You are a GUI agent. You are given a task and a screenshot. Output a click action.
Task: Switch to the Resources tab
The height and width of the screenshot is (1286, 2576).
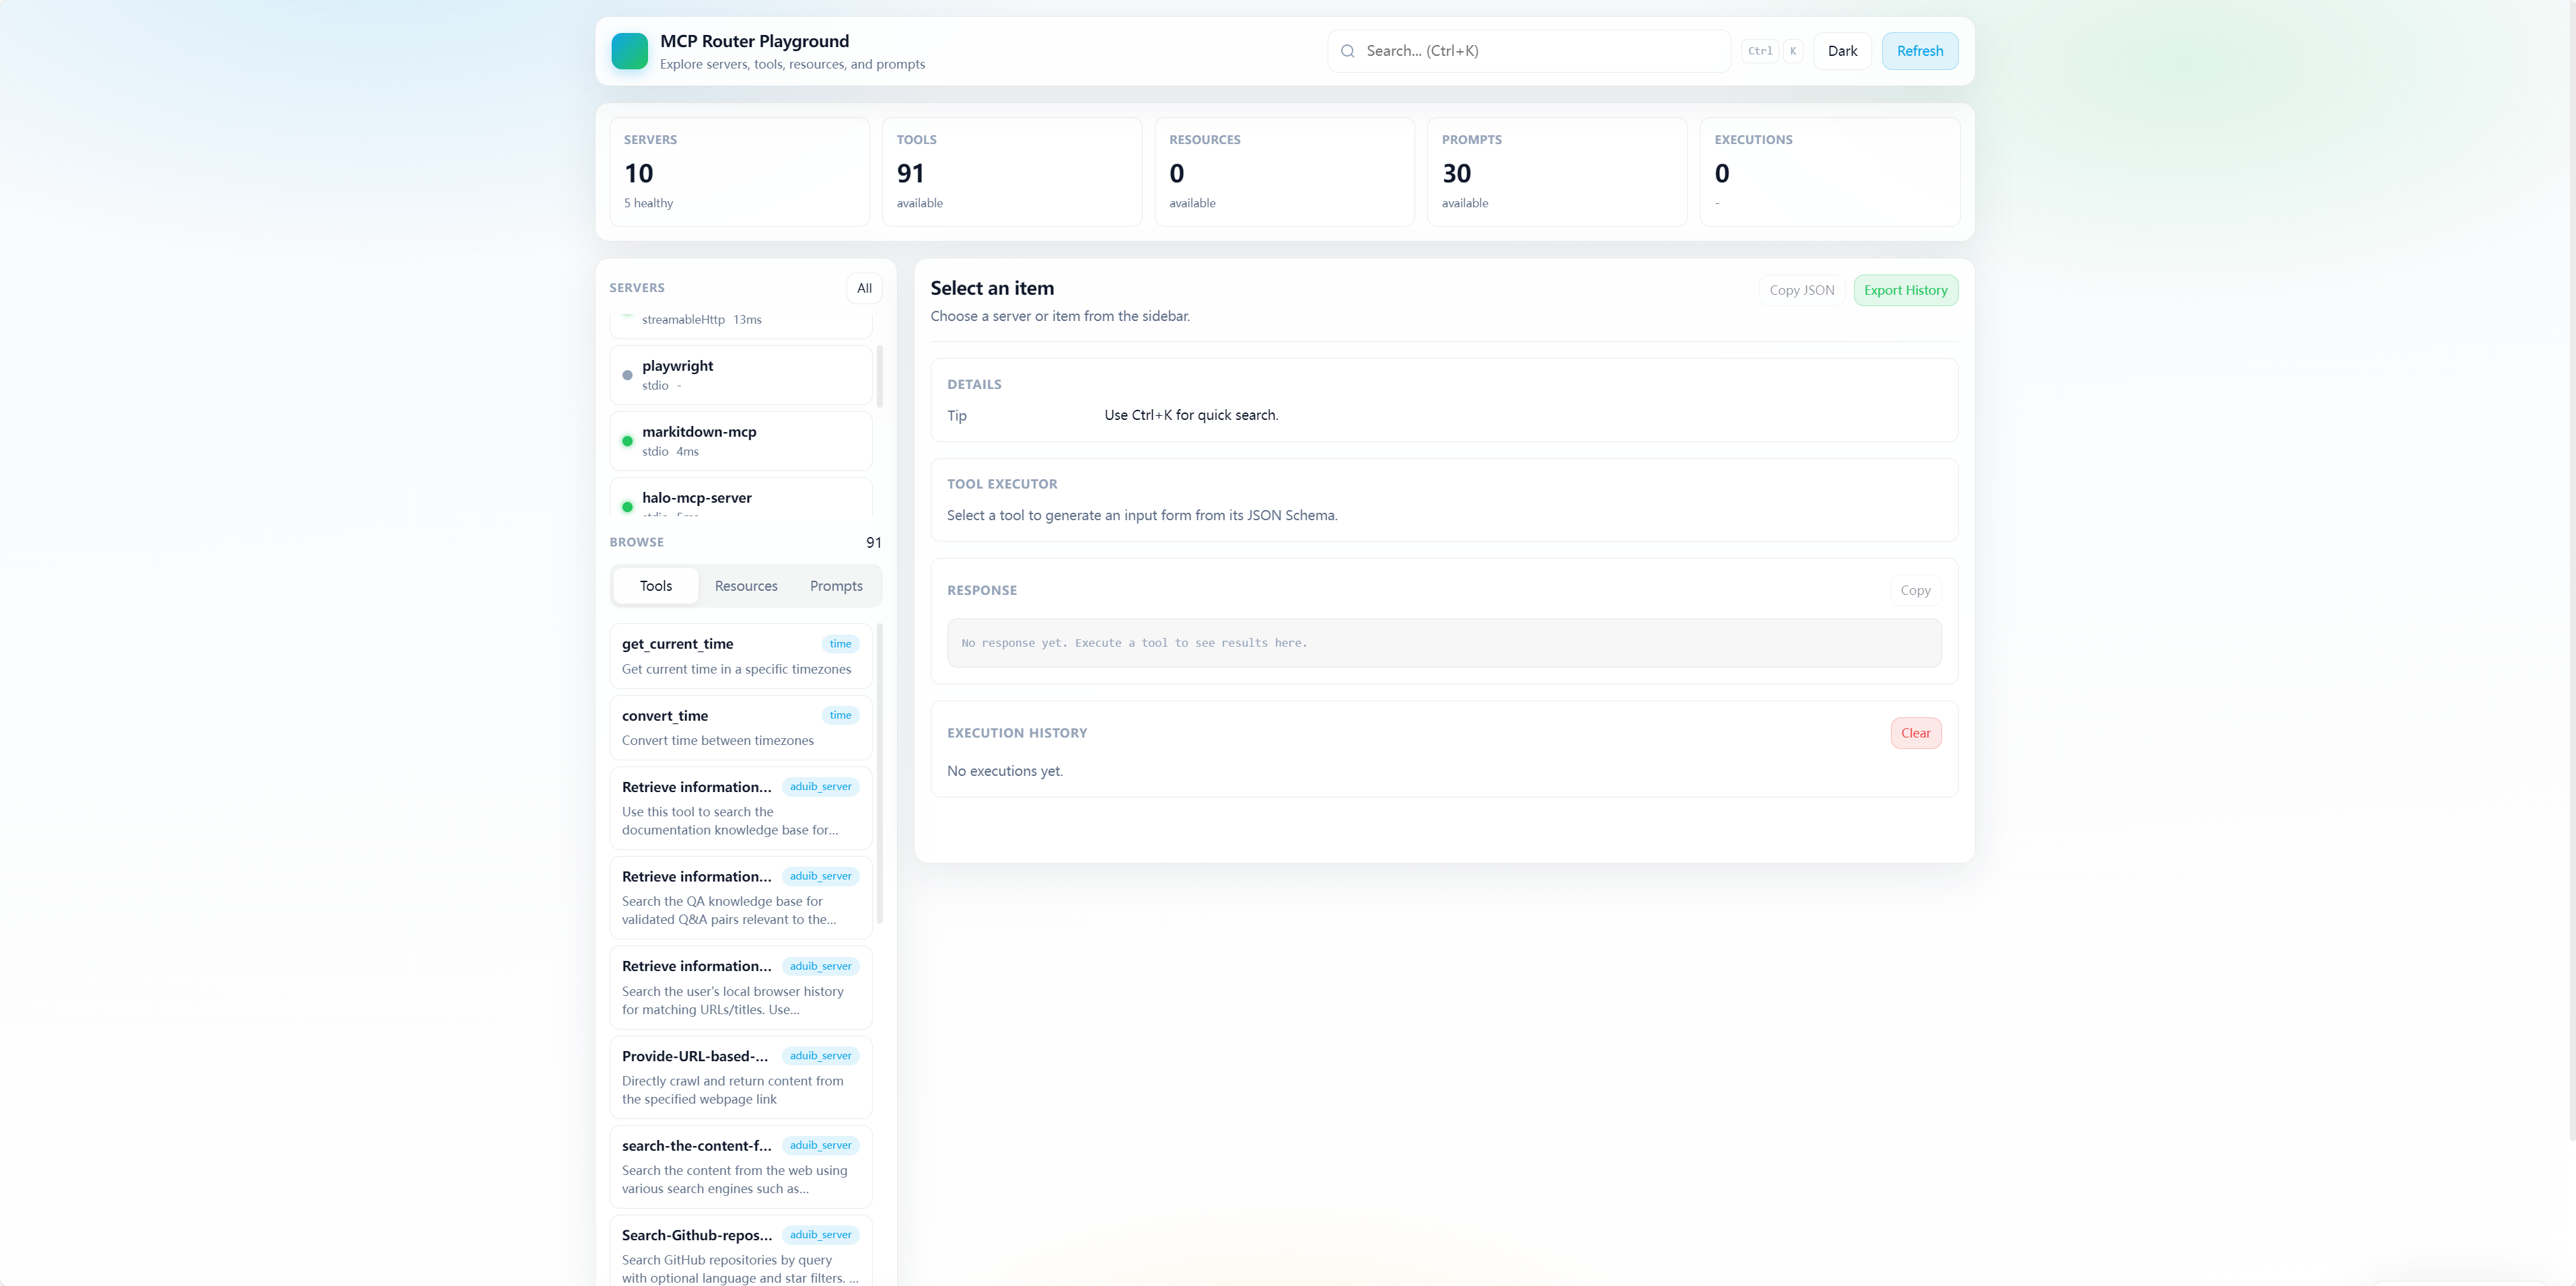coord(746,586)
